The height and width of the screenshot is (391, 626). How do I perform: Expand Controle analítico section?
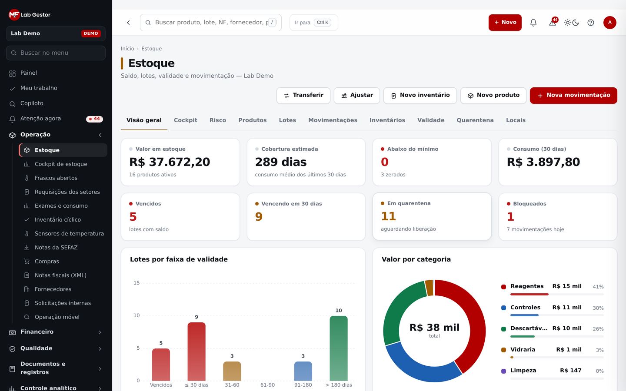point(56,388)
